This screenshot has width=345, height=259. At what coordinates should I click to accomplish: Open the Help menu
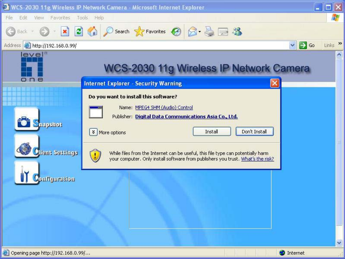click(99, 18)
